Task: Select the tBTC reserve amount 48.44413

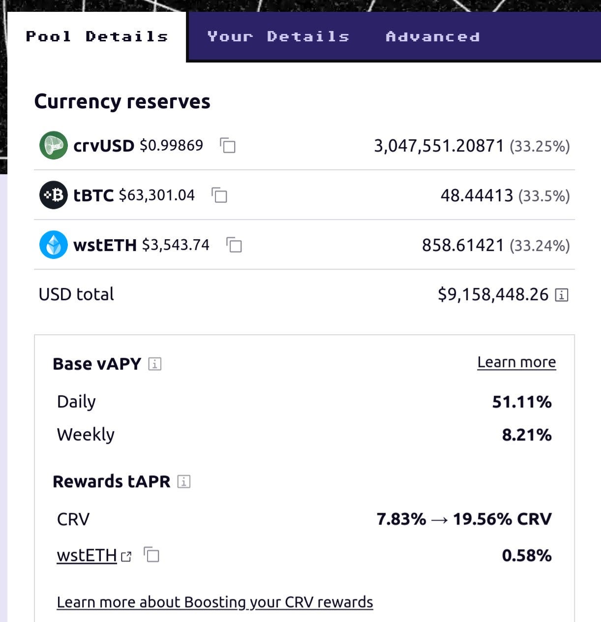Action: 477,195
